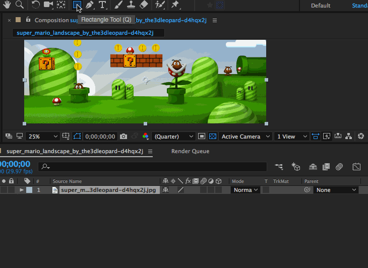Image resolution: width=368 pixels, height=268 pixels.
Task: Open the 25% magnification dropdown
Action: 43,137
